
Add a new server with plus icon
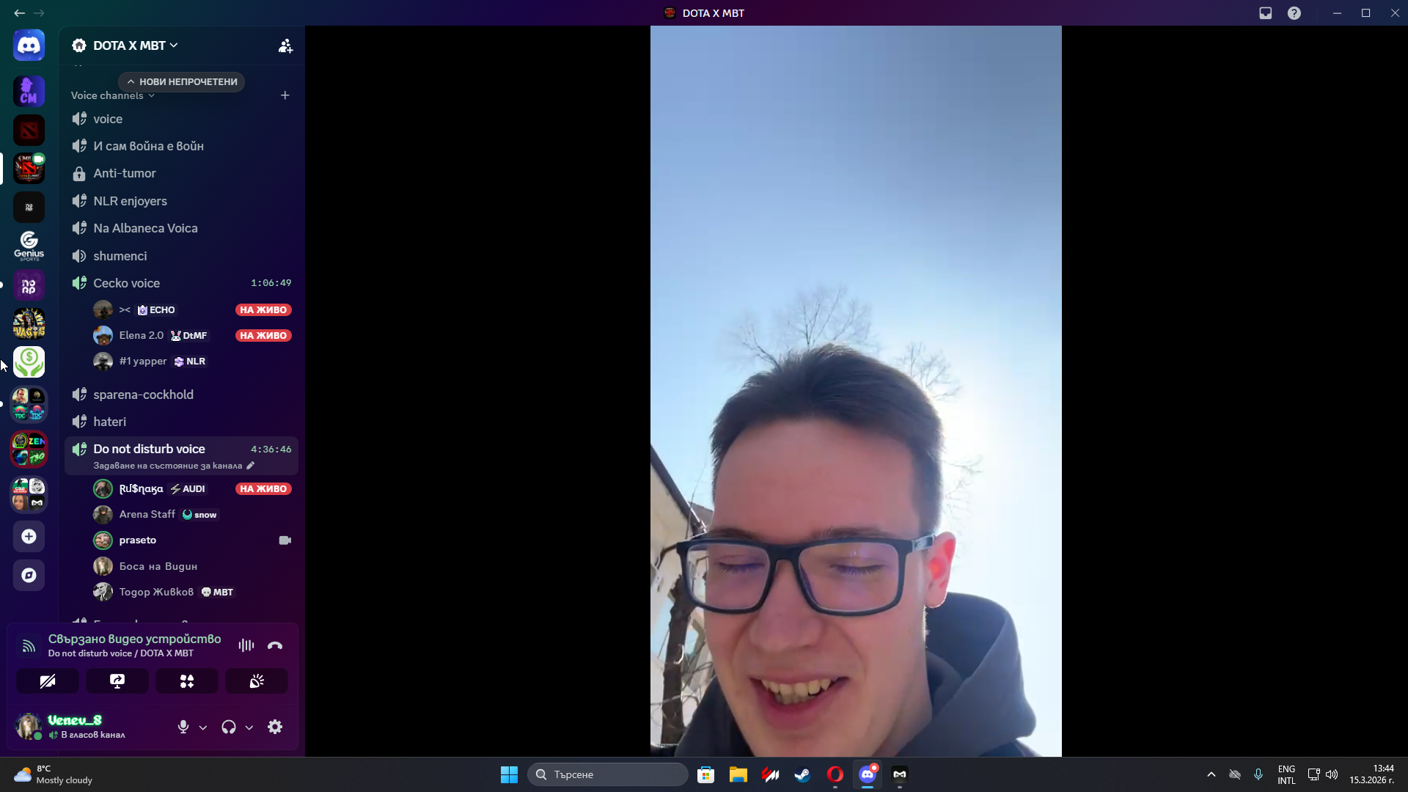[x=29, y=537]
